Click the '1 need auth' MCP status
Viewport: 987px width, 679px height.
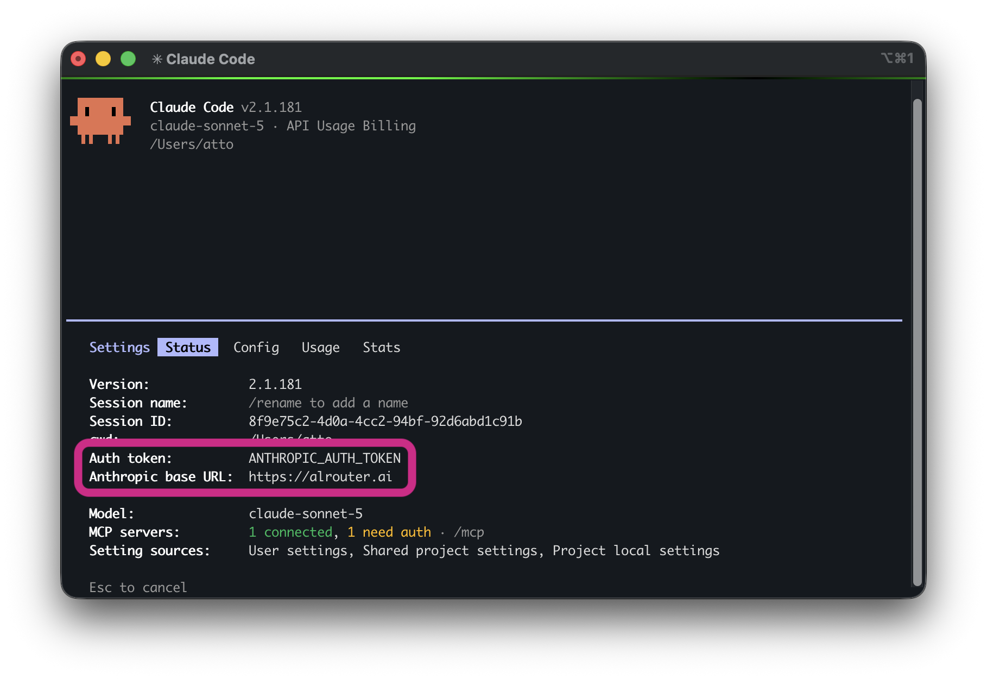[389, 532]
